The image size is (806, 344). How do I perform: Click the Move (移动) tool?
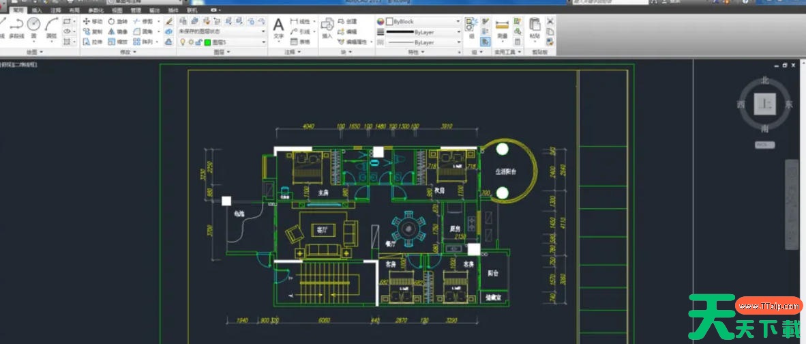pyautogui.click(x=93, y=22)
